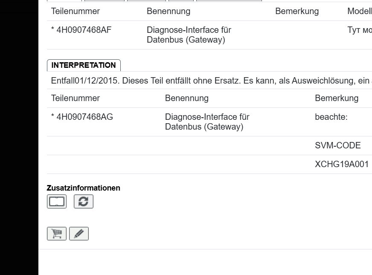Switch to the INTERPRETATION tab

[x=84, y=65]
